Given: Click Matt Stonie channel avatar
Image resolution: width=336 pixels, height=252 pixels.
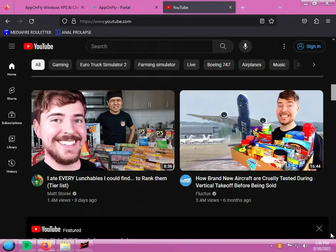Looking at the screenshot, I should pos(37,180).
